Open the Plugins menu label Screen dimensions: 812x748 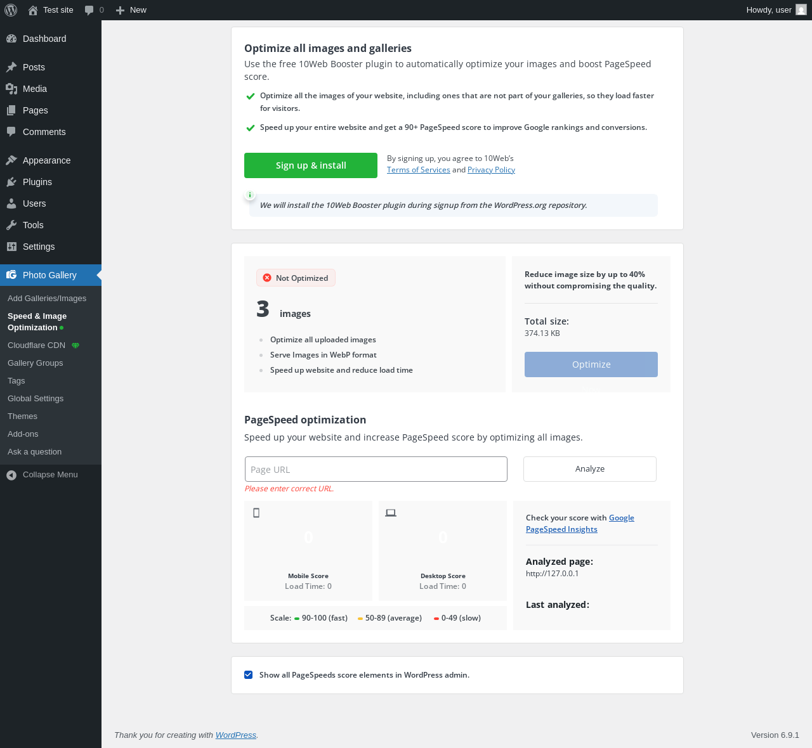pyautogui.click(x=37, y=182)
